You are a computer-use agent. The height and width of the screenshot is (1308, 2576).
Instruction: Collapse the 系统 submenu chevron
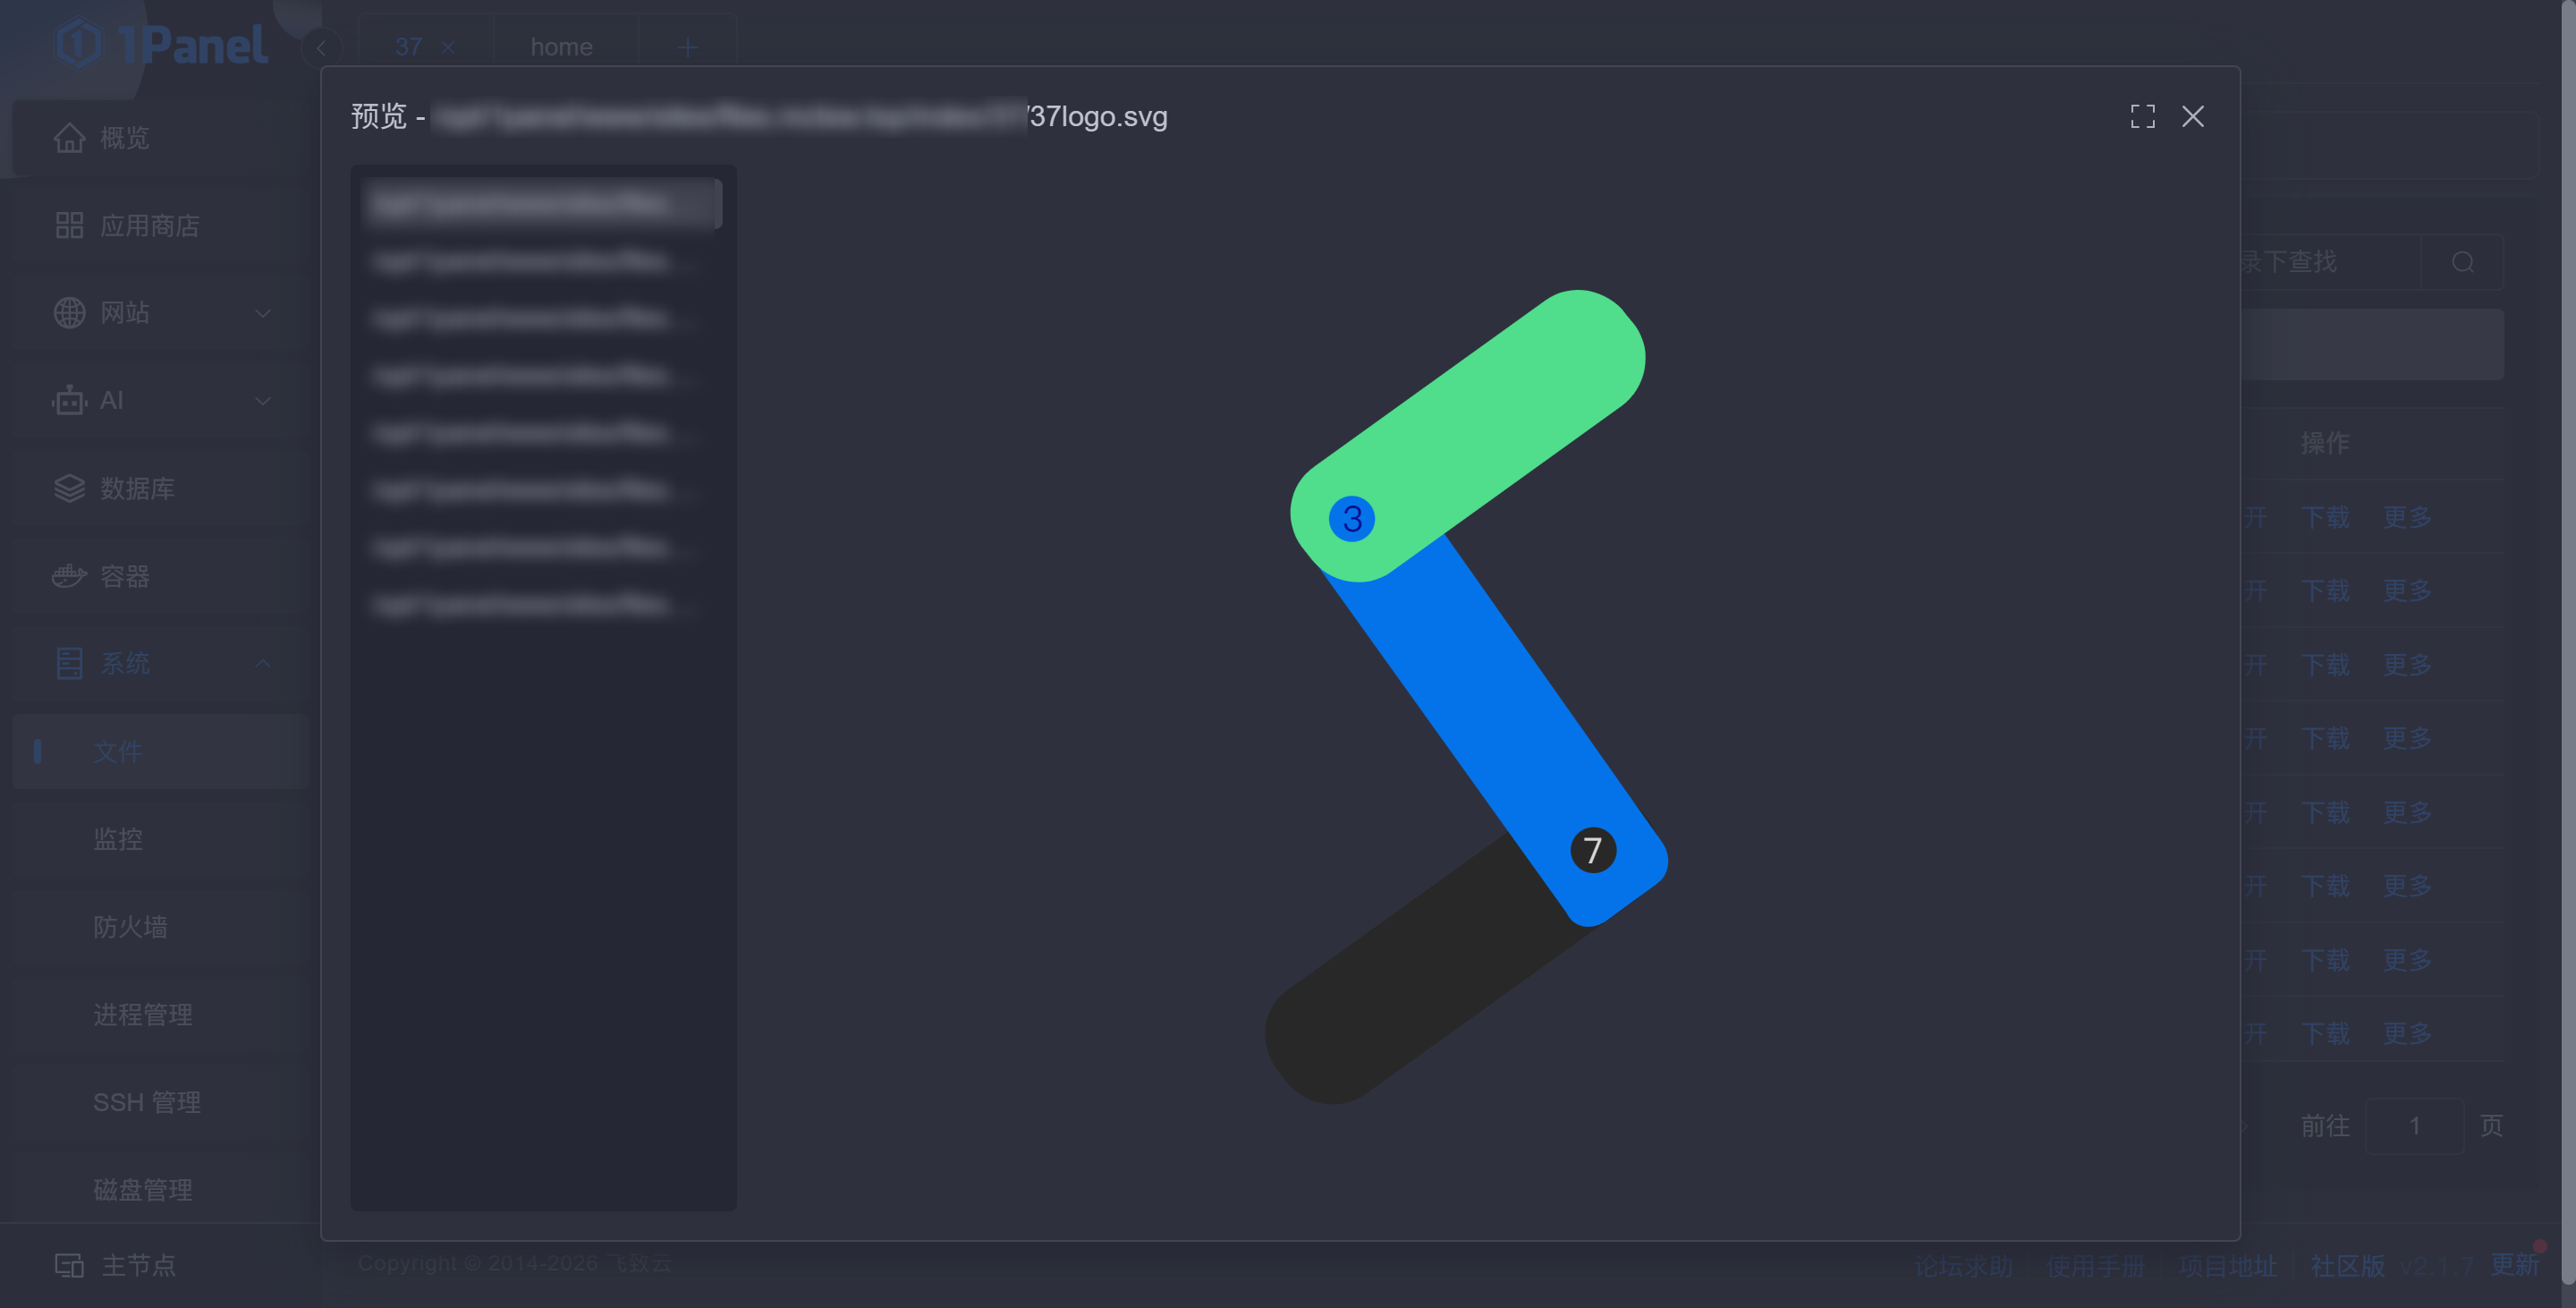point(263,663)
